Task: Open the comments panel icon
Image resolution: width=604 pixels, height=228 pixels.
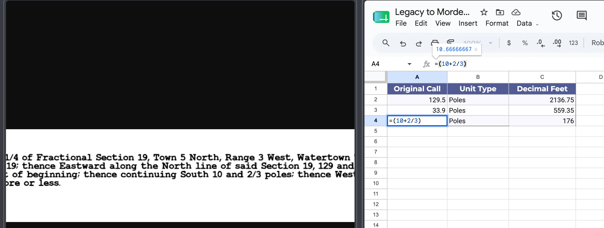Action: point(581,16)
